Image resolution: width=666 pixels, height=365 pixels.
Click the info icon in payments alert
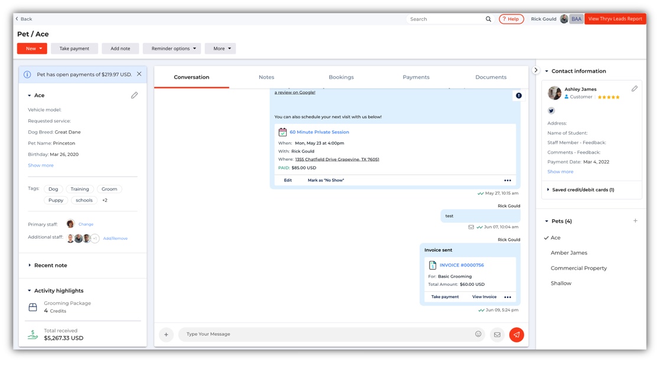pos(27,74)
